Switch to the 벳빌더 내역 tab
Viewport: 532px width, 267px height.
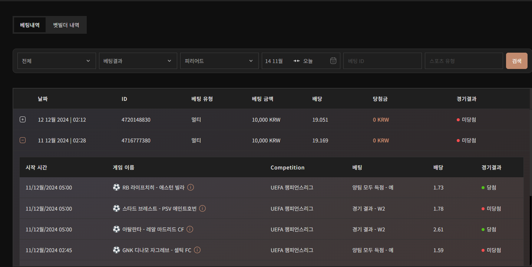pyautogui.click(x=66, y=25)
